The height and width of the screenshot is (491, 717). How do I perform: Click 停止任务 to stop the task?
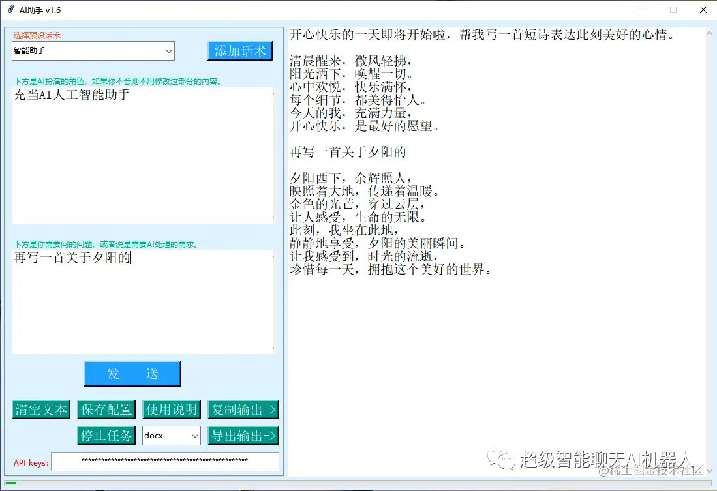pos(106,435)
